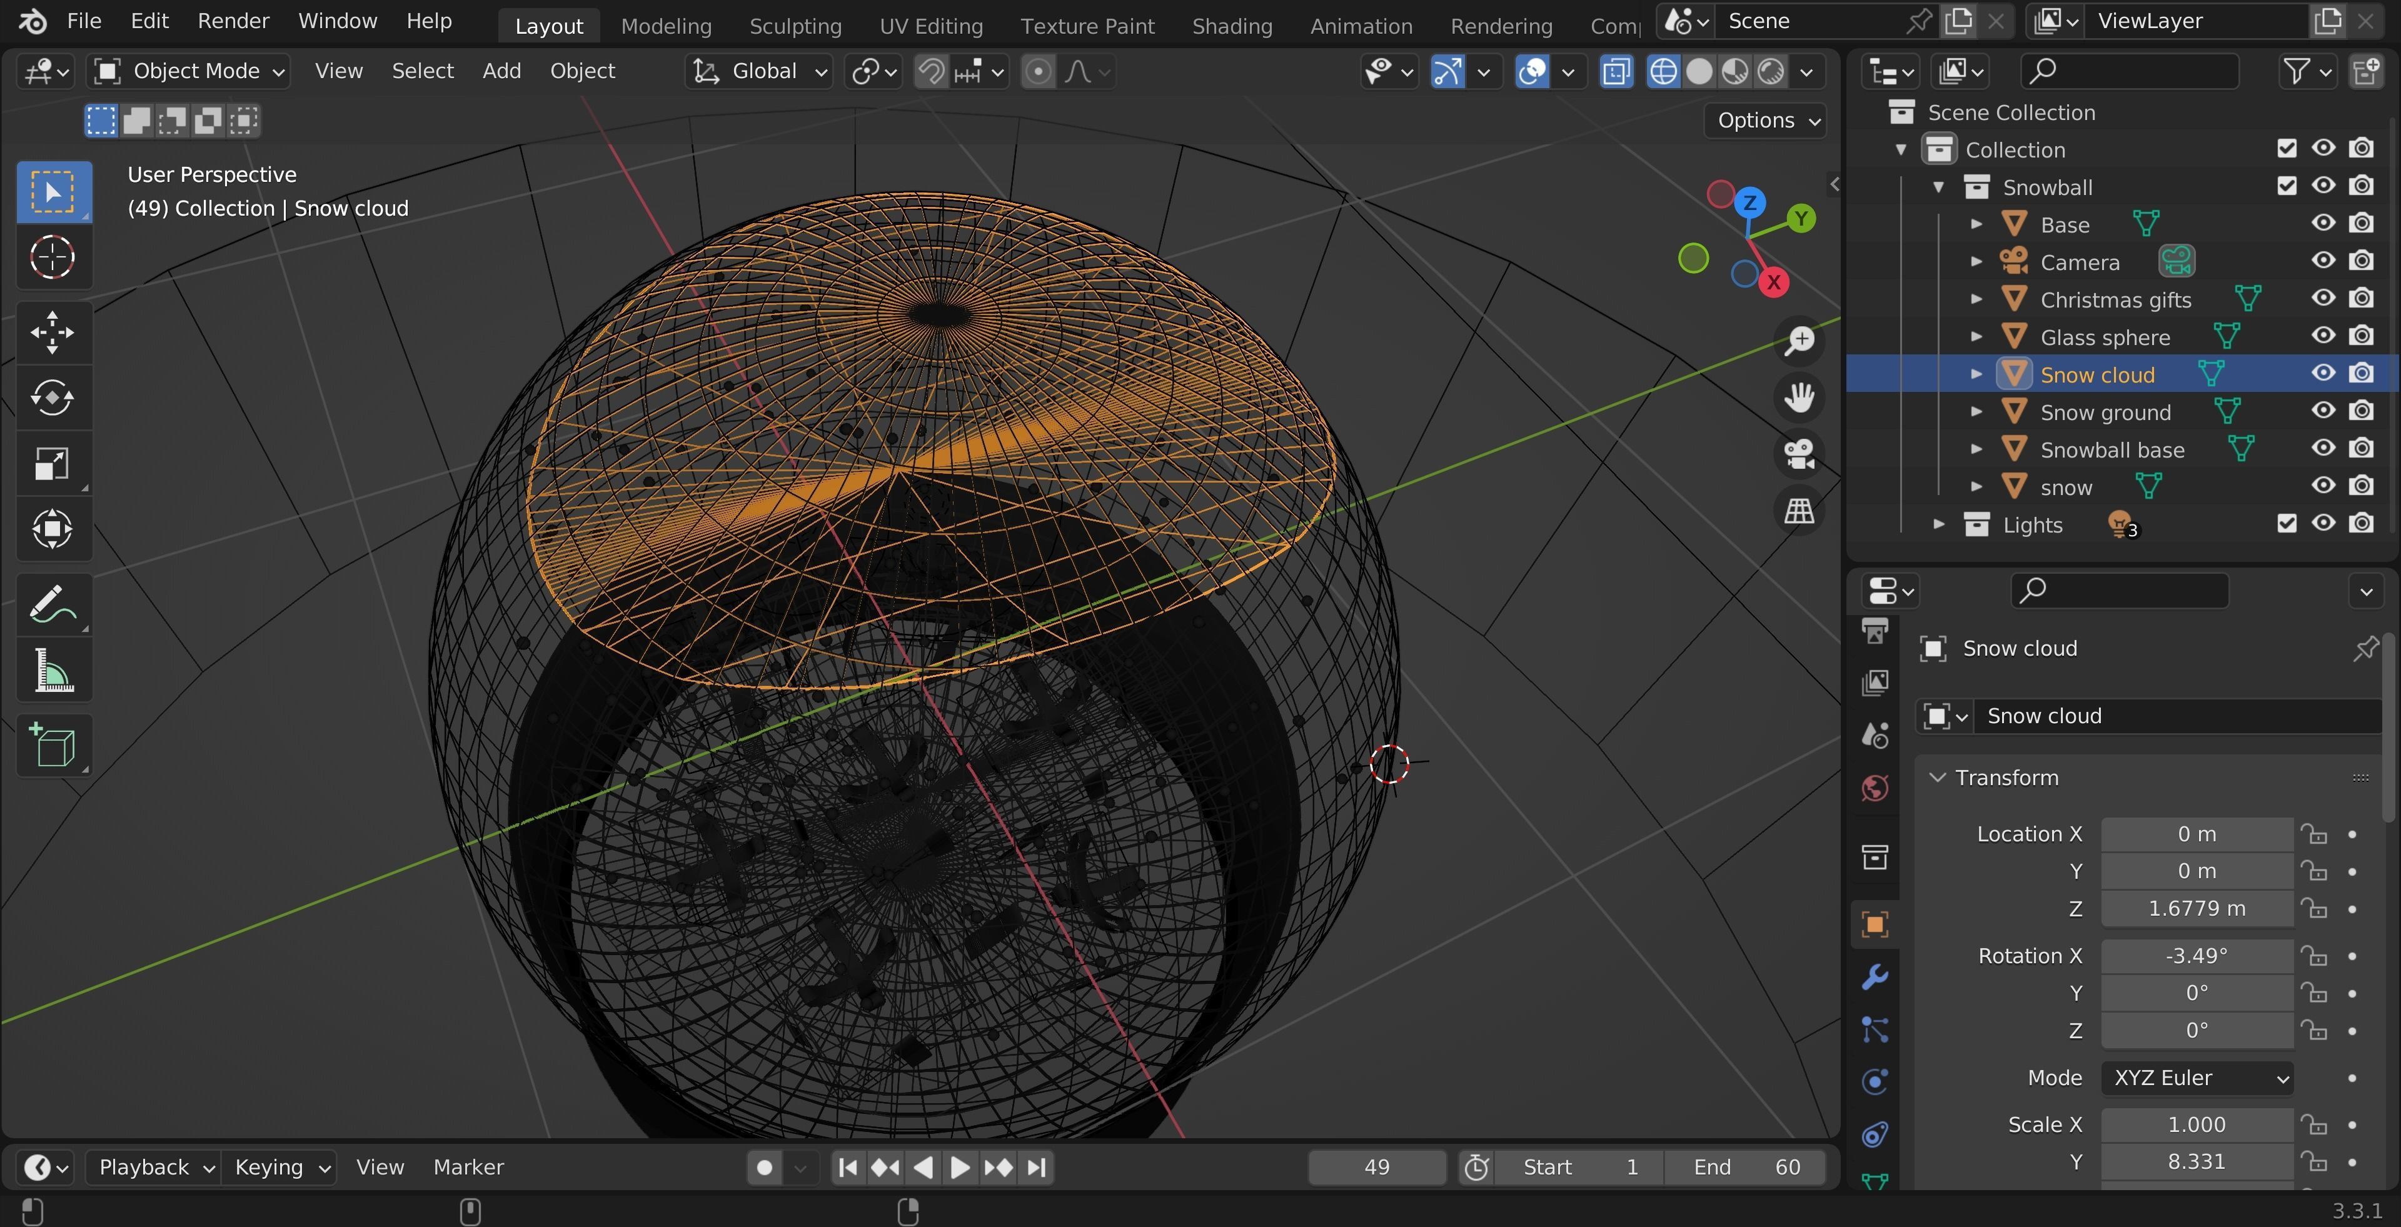Image resolution: width=2401 pixels, height=1227 pixels.
Task: Switch to the Shading workspace tab
Action: (x=1232, y=26)
